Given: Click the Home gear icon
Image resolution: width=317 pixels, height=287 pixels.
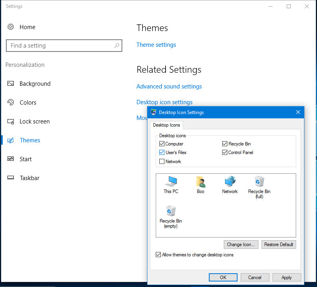Looking at the screenshot, I should 11,27.
